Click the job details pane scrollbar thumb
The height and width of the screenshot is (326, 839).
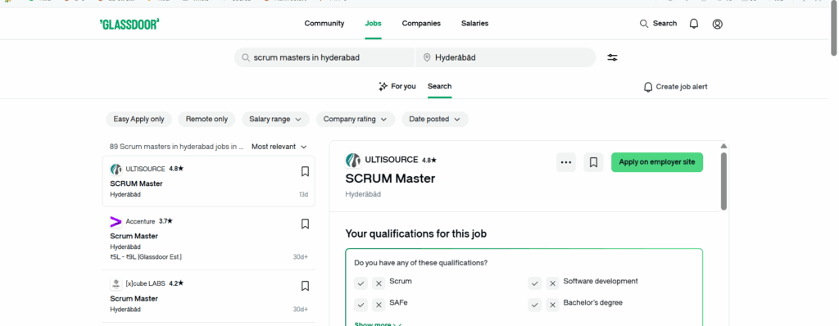pos(723,181)
